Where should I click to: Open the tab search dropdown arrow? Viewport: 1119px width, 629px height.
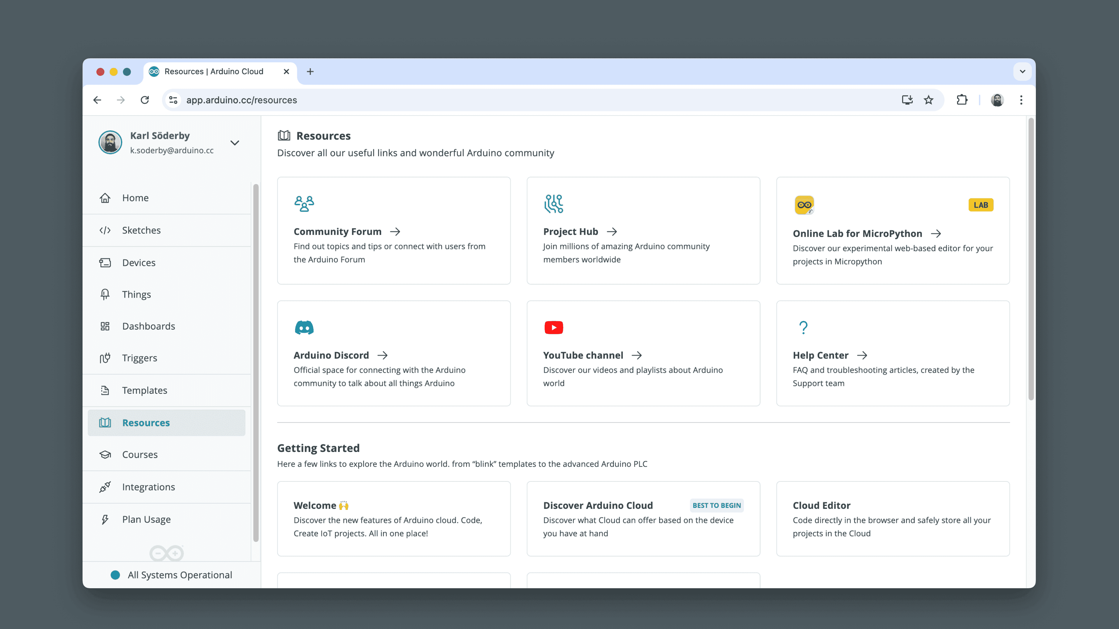1022,72
